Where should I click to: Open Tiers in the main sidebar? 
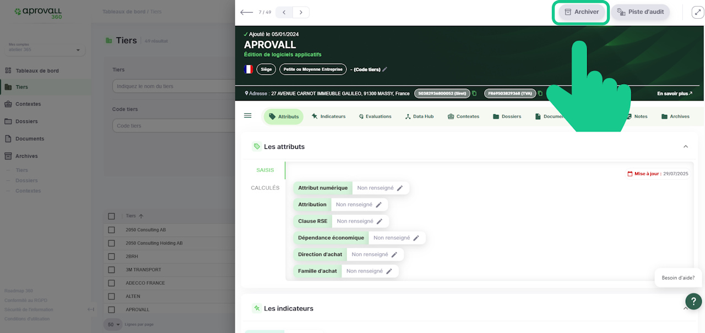[x=22, y=87]
